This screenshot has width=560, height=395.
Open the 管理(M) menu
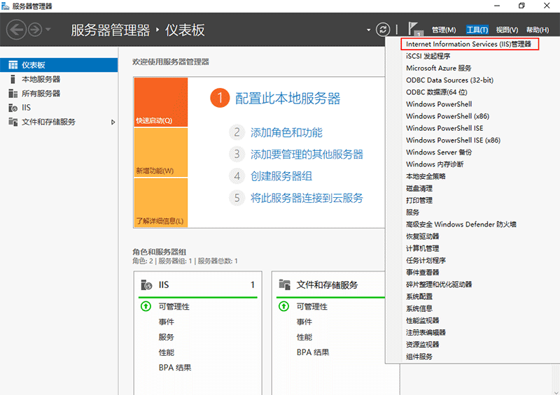pyautogui.click(x=444, y=30)
